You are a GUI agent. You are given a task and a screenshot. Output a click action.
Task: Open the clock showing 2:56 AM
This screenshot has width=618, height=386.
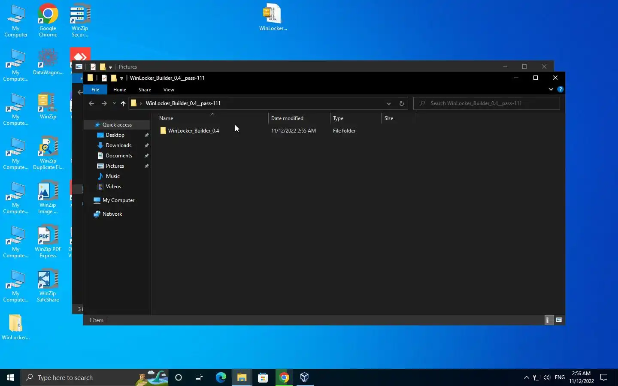coord(582,377)
